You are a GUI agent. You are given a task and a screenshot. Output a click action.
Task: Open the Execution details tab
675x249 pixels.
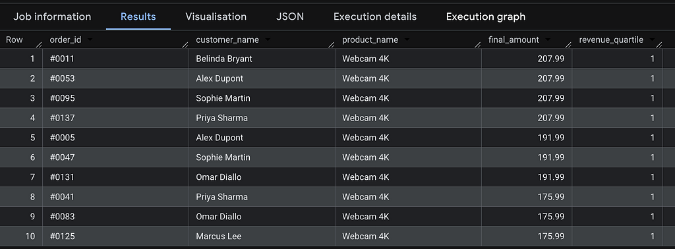(x=375, y=16)
